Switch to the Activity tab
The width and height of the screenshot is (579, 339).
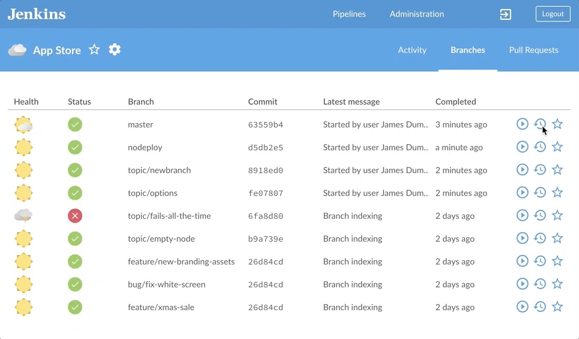coord(412,50)
